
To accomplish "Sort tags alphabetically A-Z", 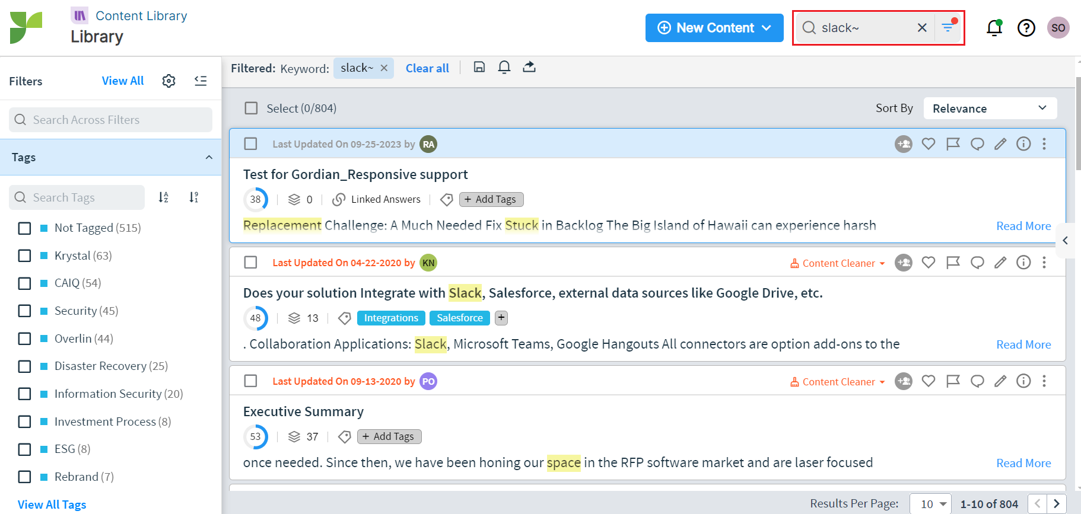I will click(x=164, y=197).
